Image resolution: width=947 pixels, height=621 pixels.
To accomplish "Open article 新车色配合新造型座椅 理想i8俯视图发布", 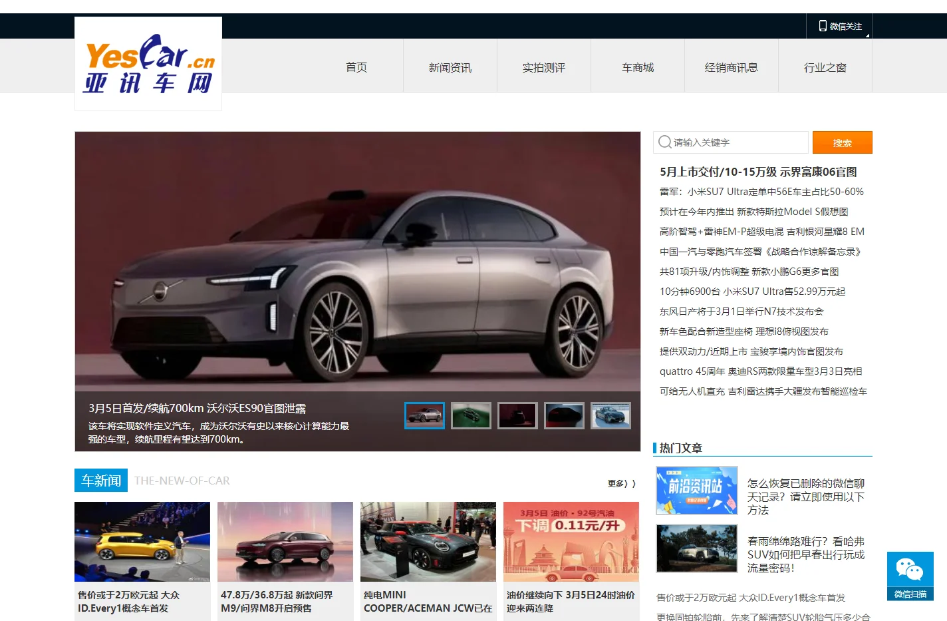I will [744, 331].
